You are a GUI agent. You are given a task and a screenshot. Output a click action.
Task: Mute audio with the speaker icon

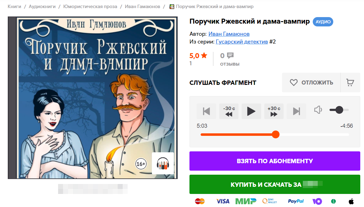tap(318, 110)
